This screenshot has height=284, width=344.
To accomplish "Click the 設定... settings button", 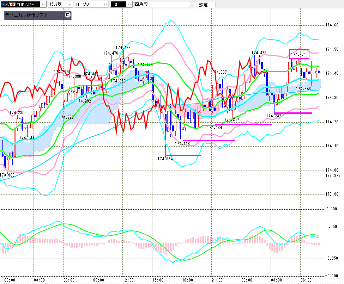I will tap(205, 5).
